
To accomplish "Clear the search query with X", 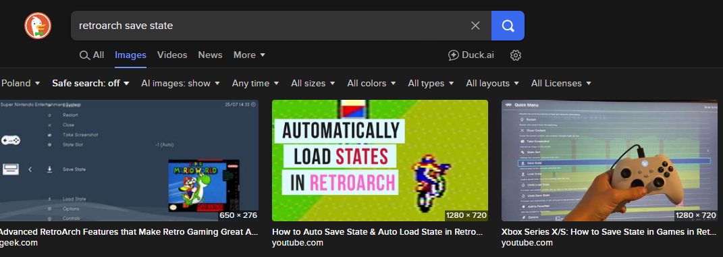I will coord(475,26).
